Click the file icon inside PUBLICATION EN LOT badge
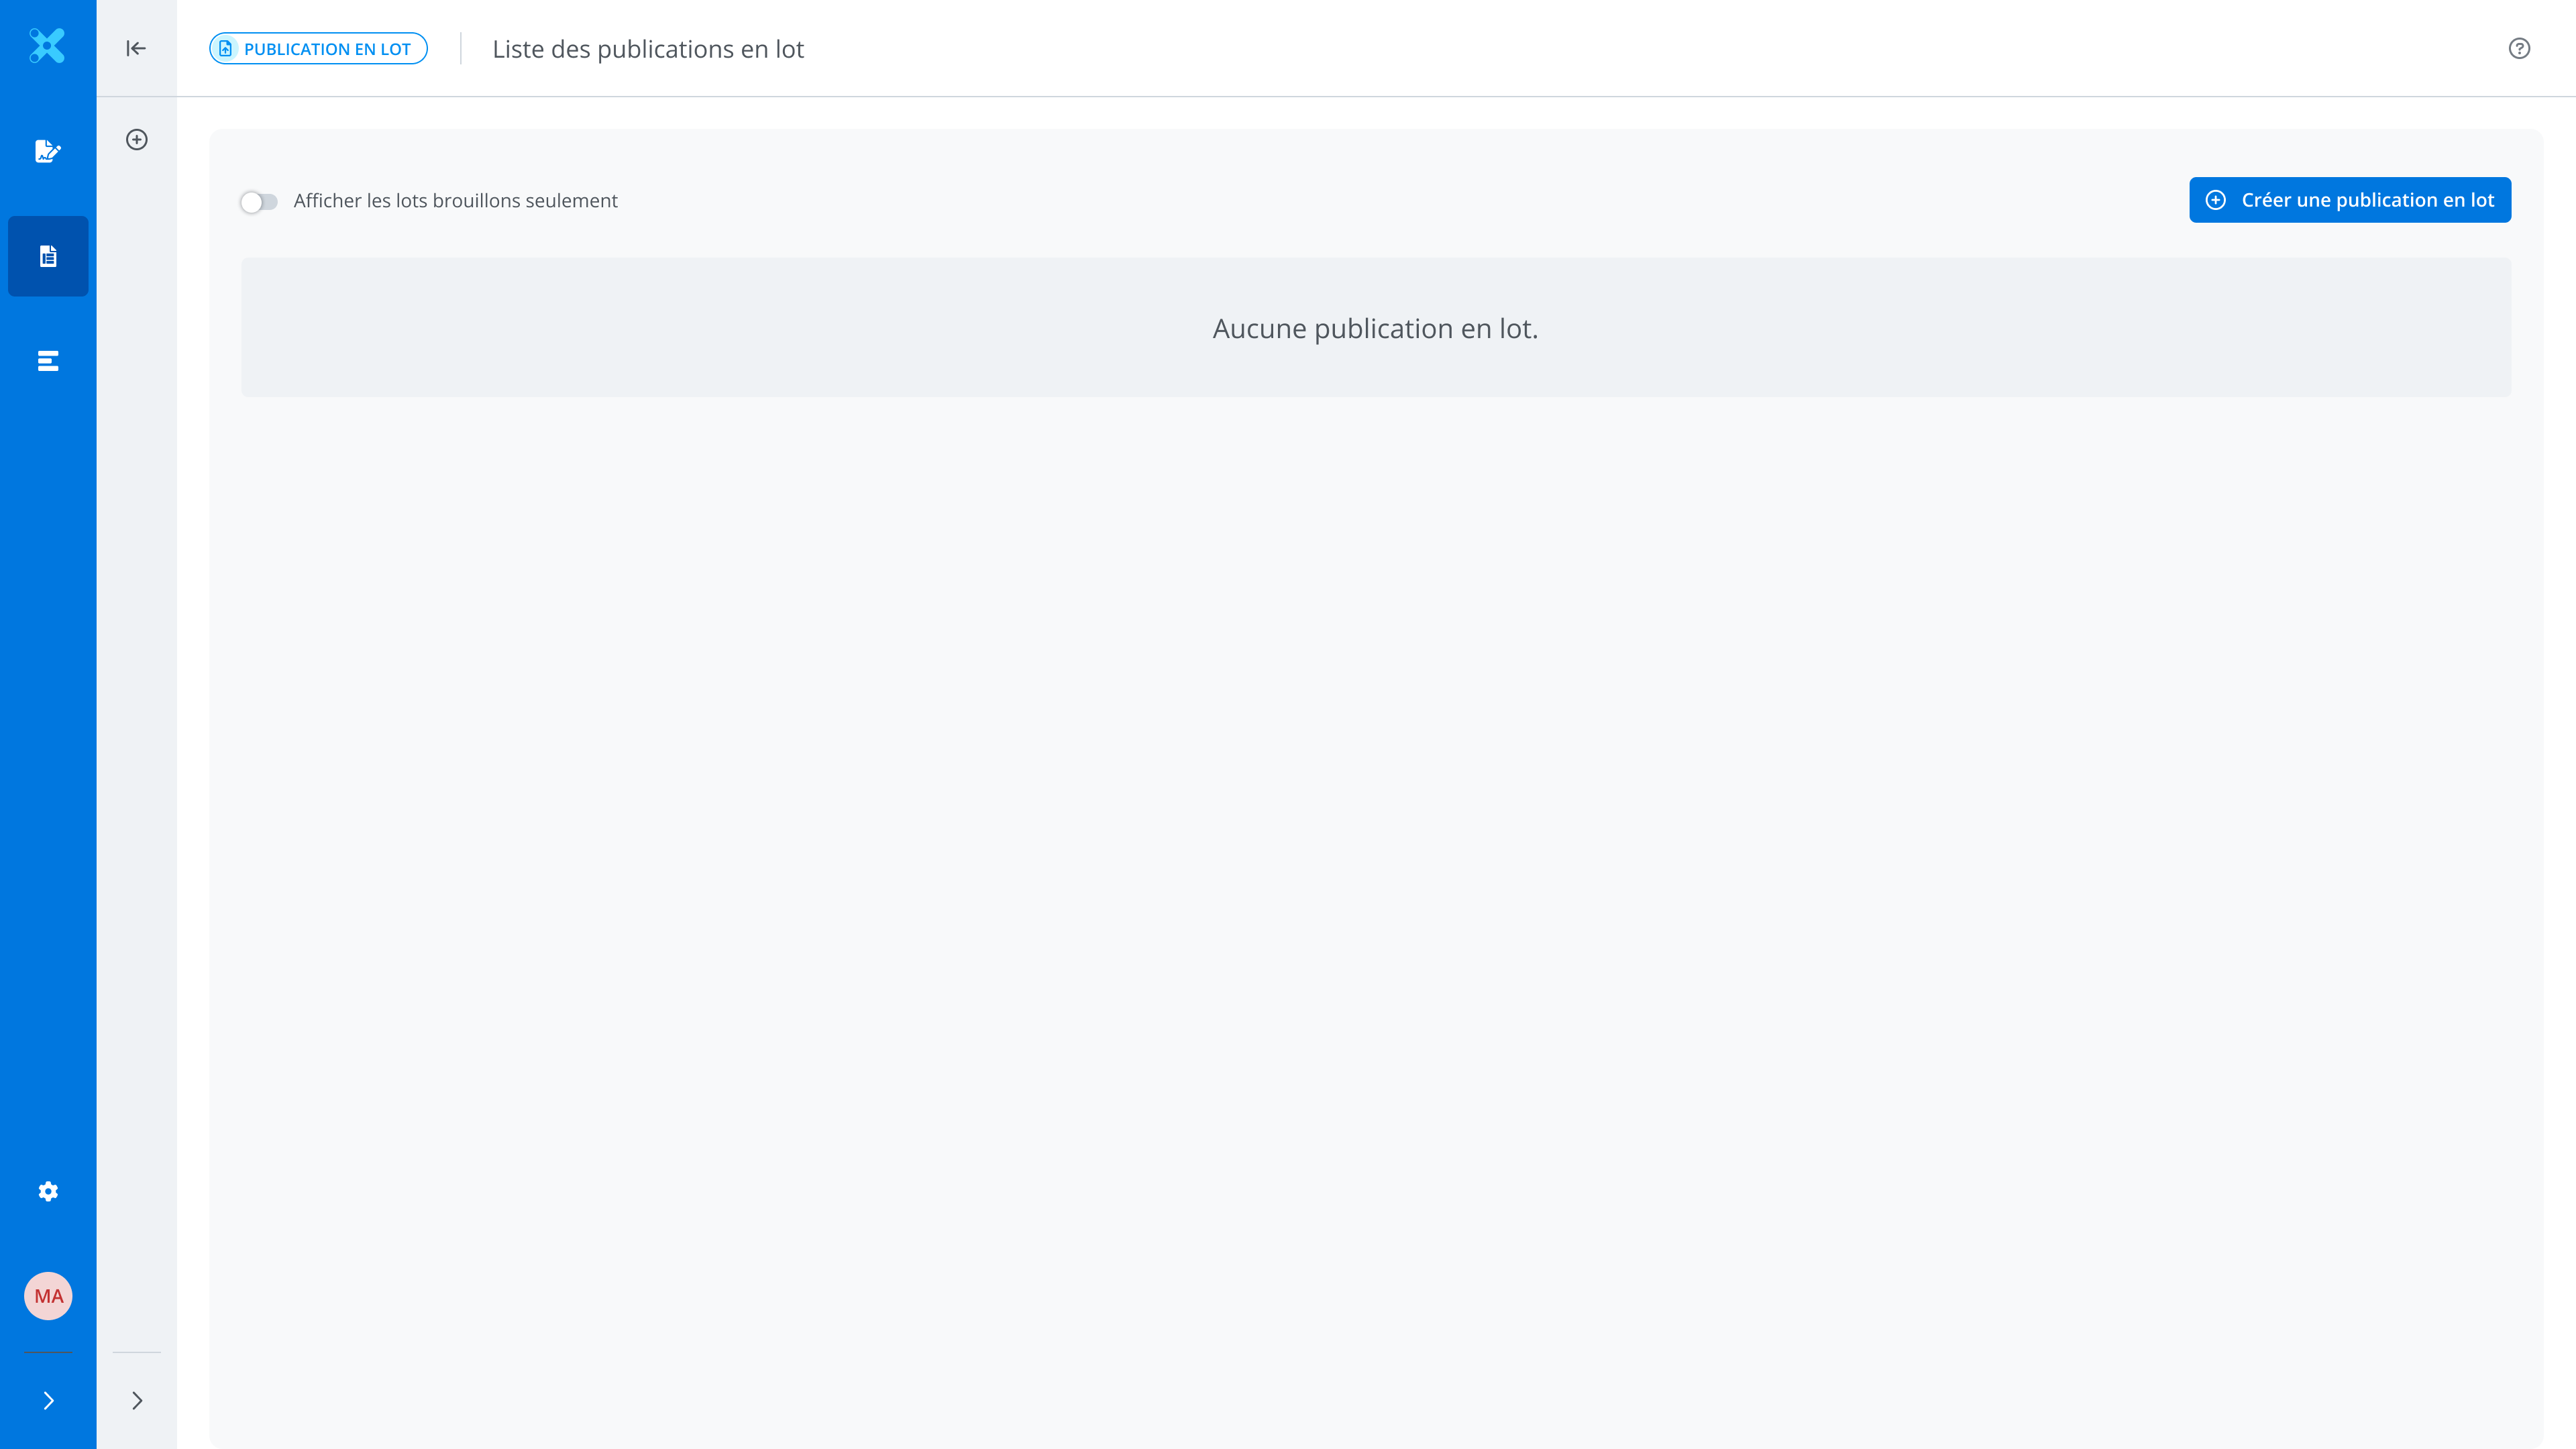Screen dimensions: 2576x1449 pyautogui.click(x=226, y=49)
